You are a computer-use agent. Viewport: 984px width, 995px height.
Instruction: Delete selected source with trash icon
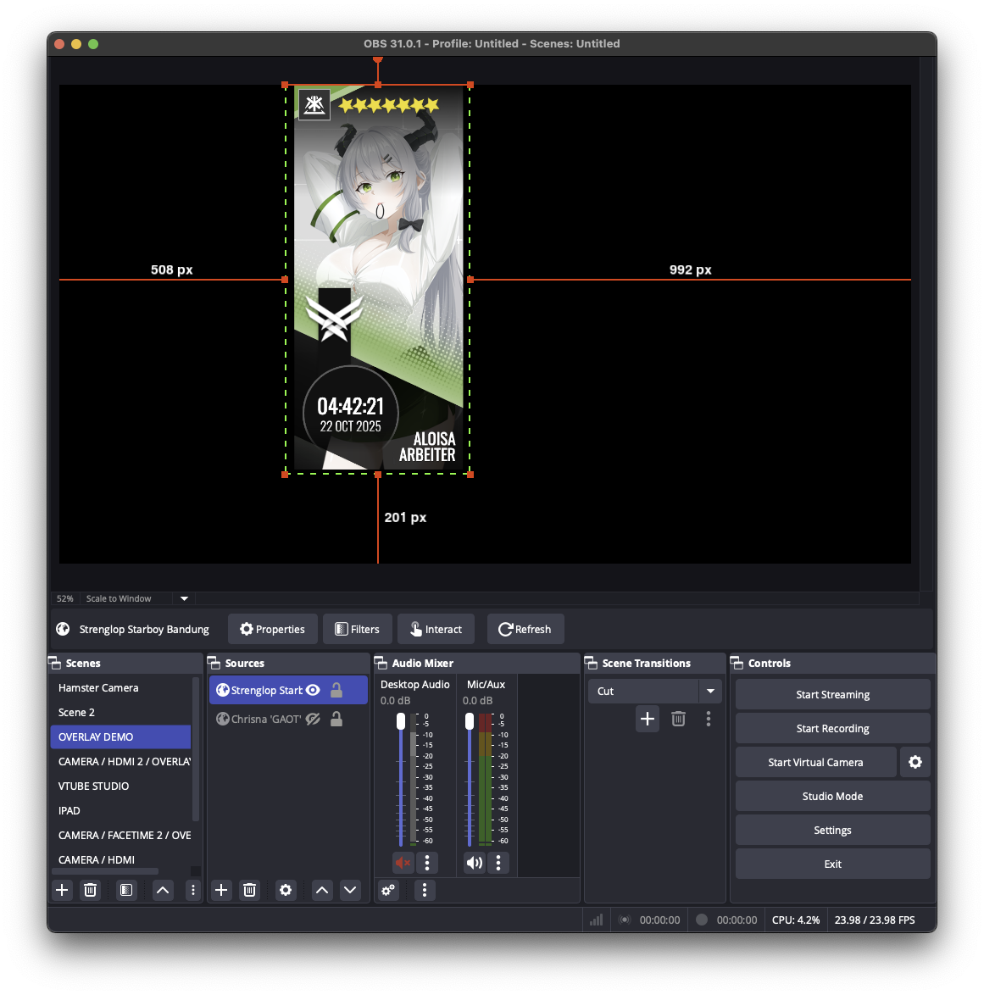[x=249, y=890]
